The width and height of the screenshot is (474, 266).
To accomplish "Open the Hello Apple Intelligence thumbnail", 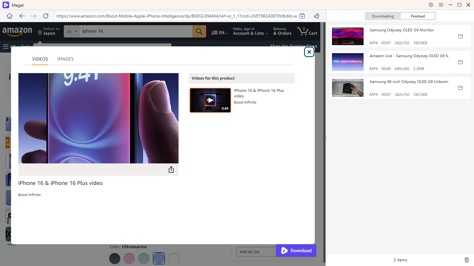I will point(348,62).
